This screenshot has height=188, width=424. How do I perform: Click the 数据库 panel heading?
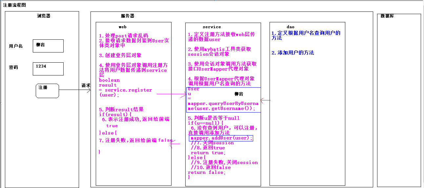[x=387, y=16]
